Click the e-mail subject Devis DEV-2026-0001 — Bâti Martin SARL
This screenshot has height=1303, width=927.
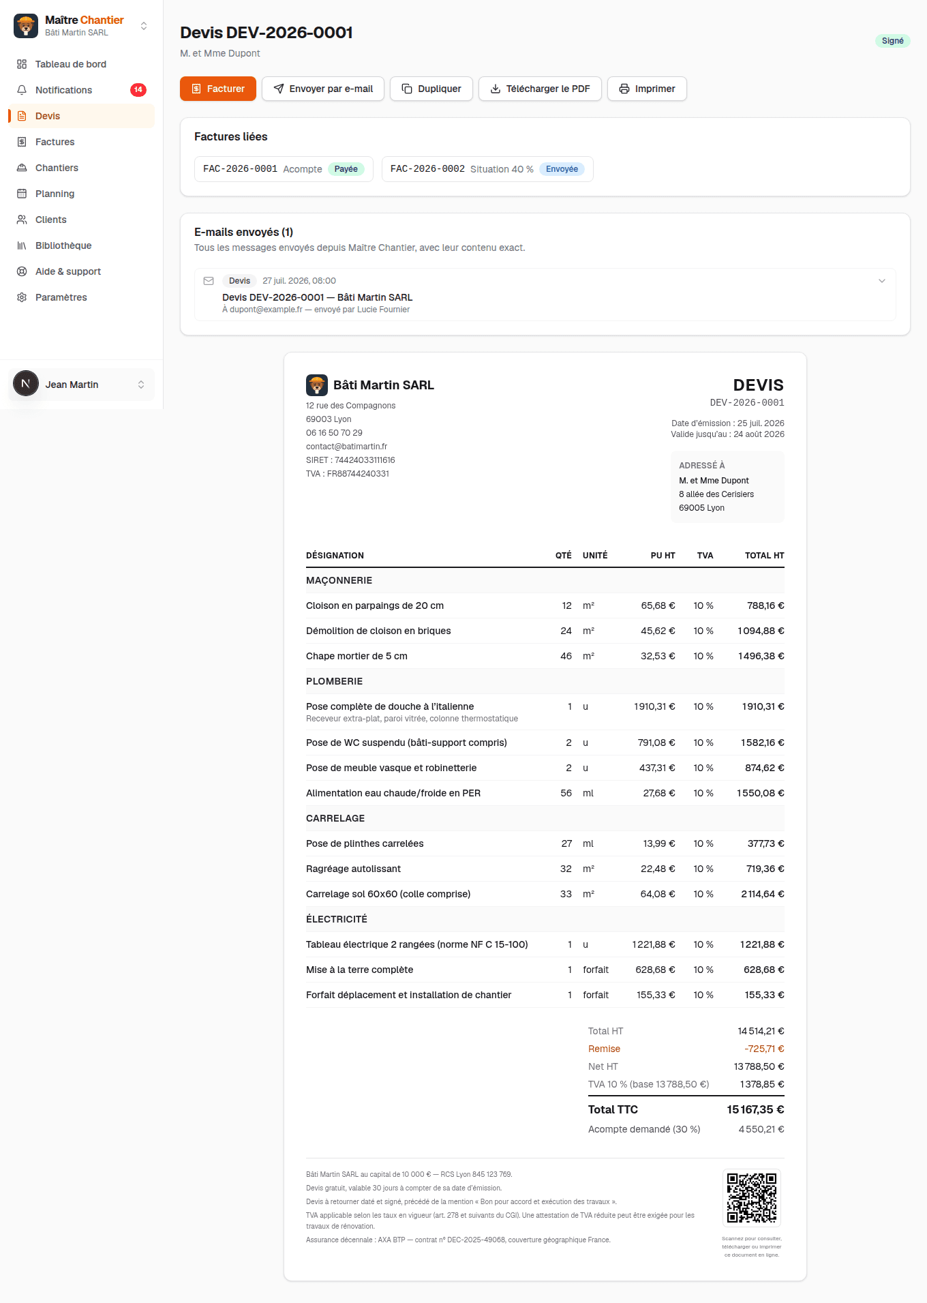[x=318, y=297]
